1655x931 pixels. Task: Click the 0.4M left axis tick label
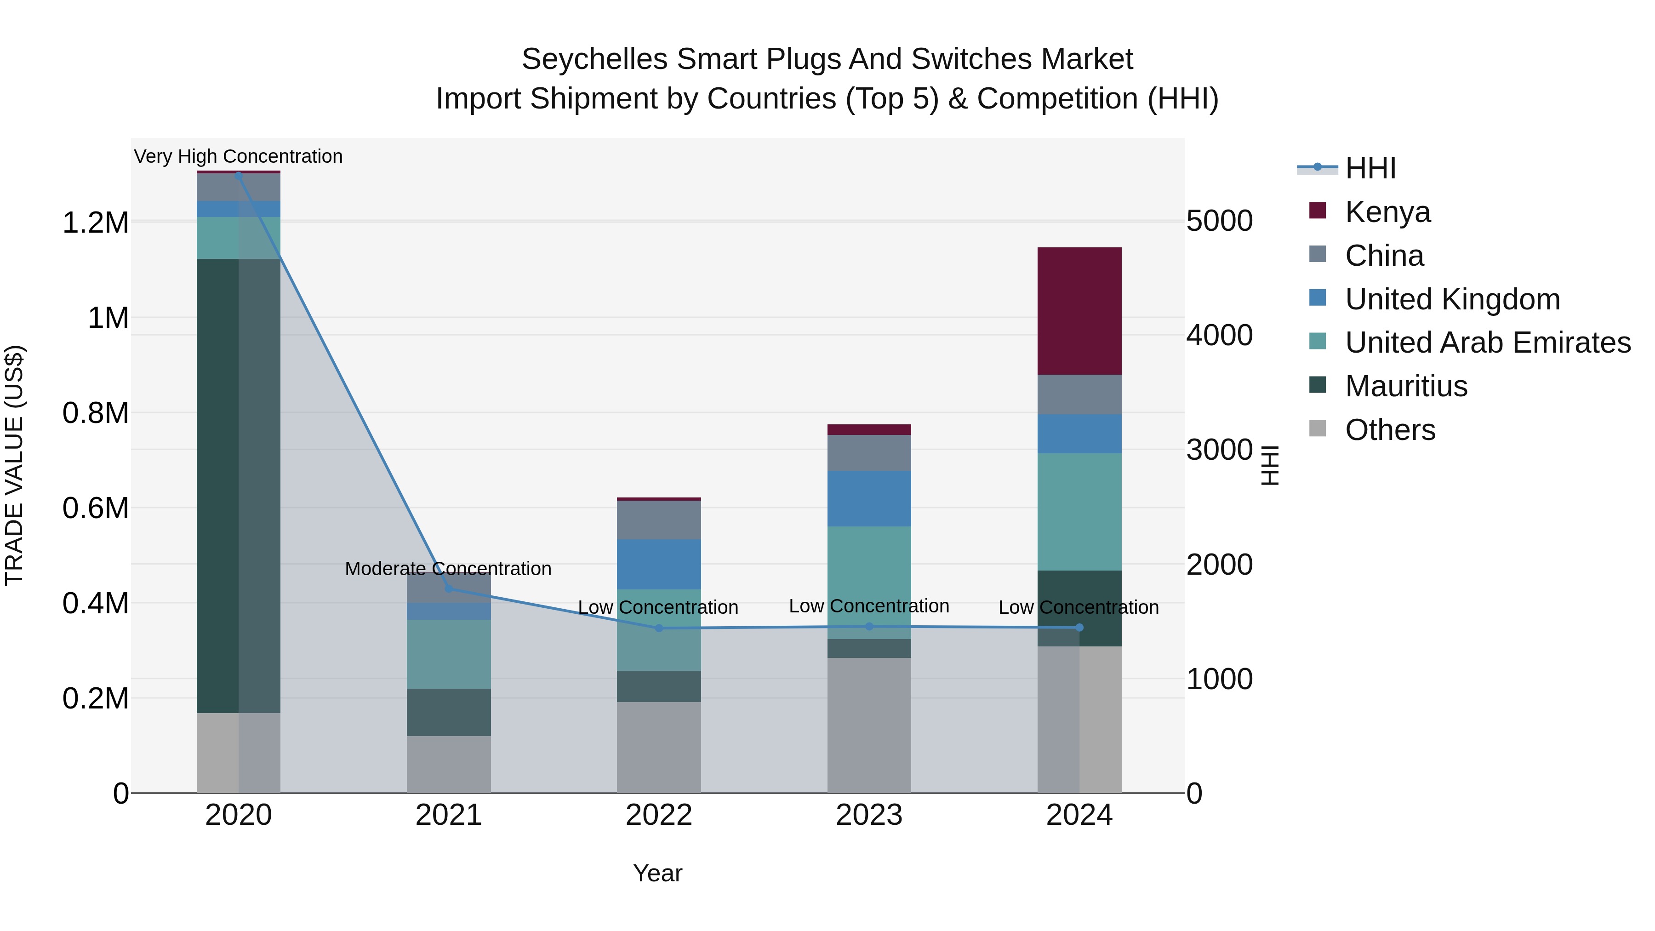pyautogui.click(x=96, y=603)
